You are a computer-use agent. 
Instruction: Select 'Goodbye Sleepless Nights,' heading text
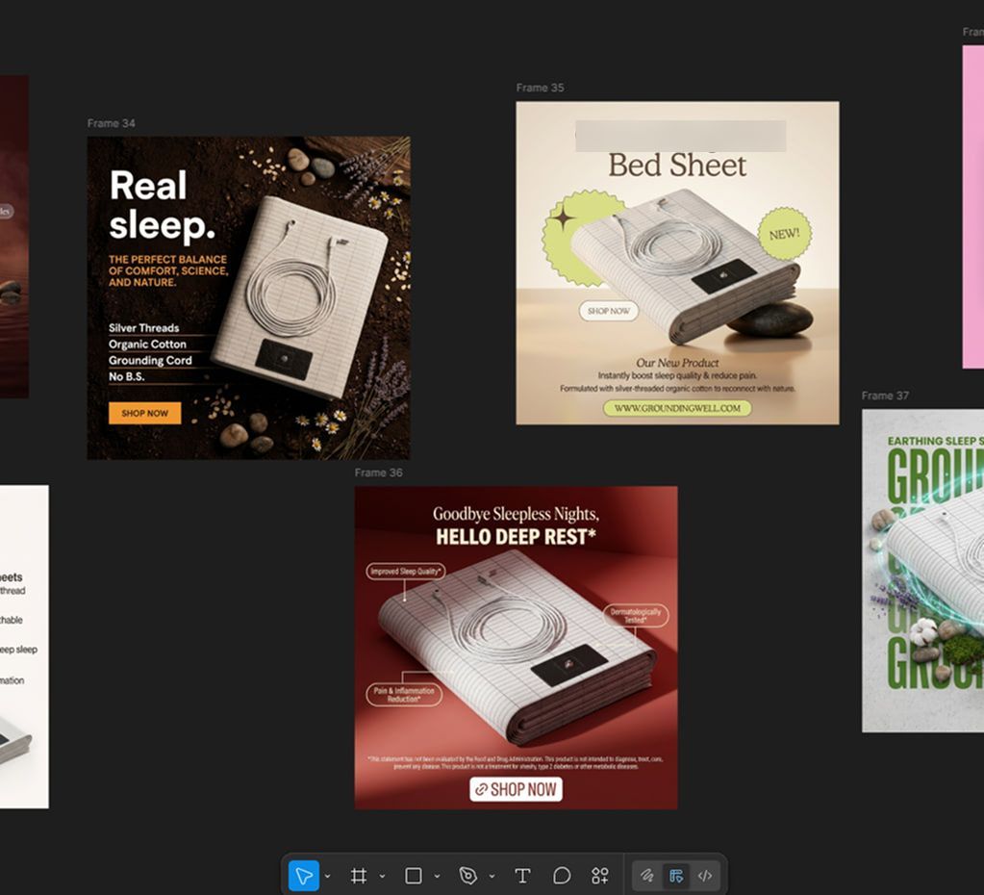(x=516, y=514)
